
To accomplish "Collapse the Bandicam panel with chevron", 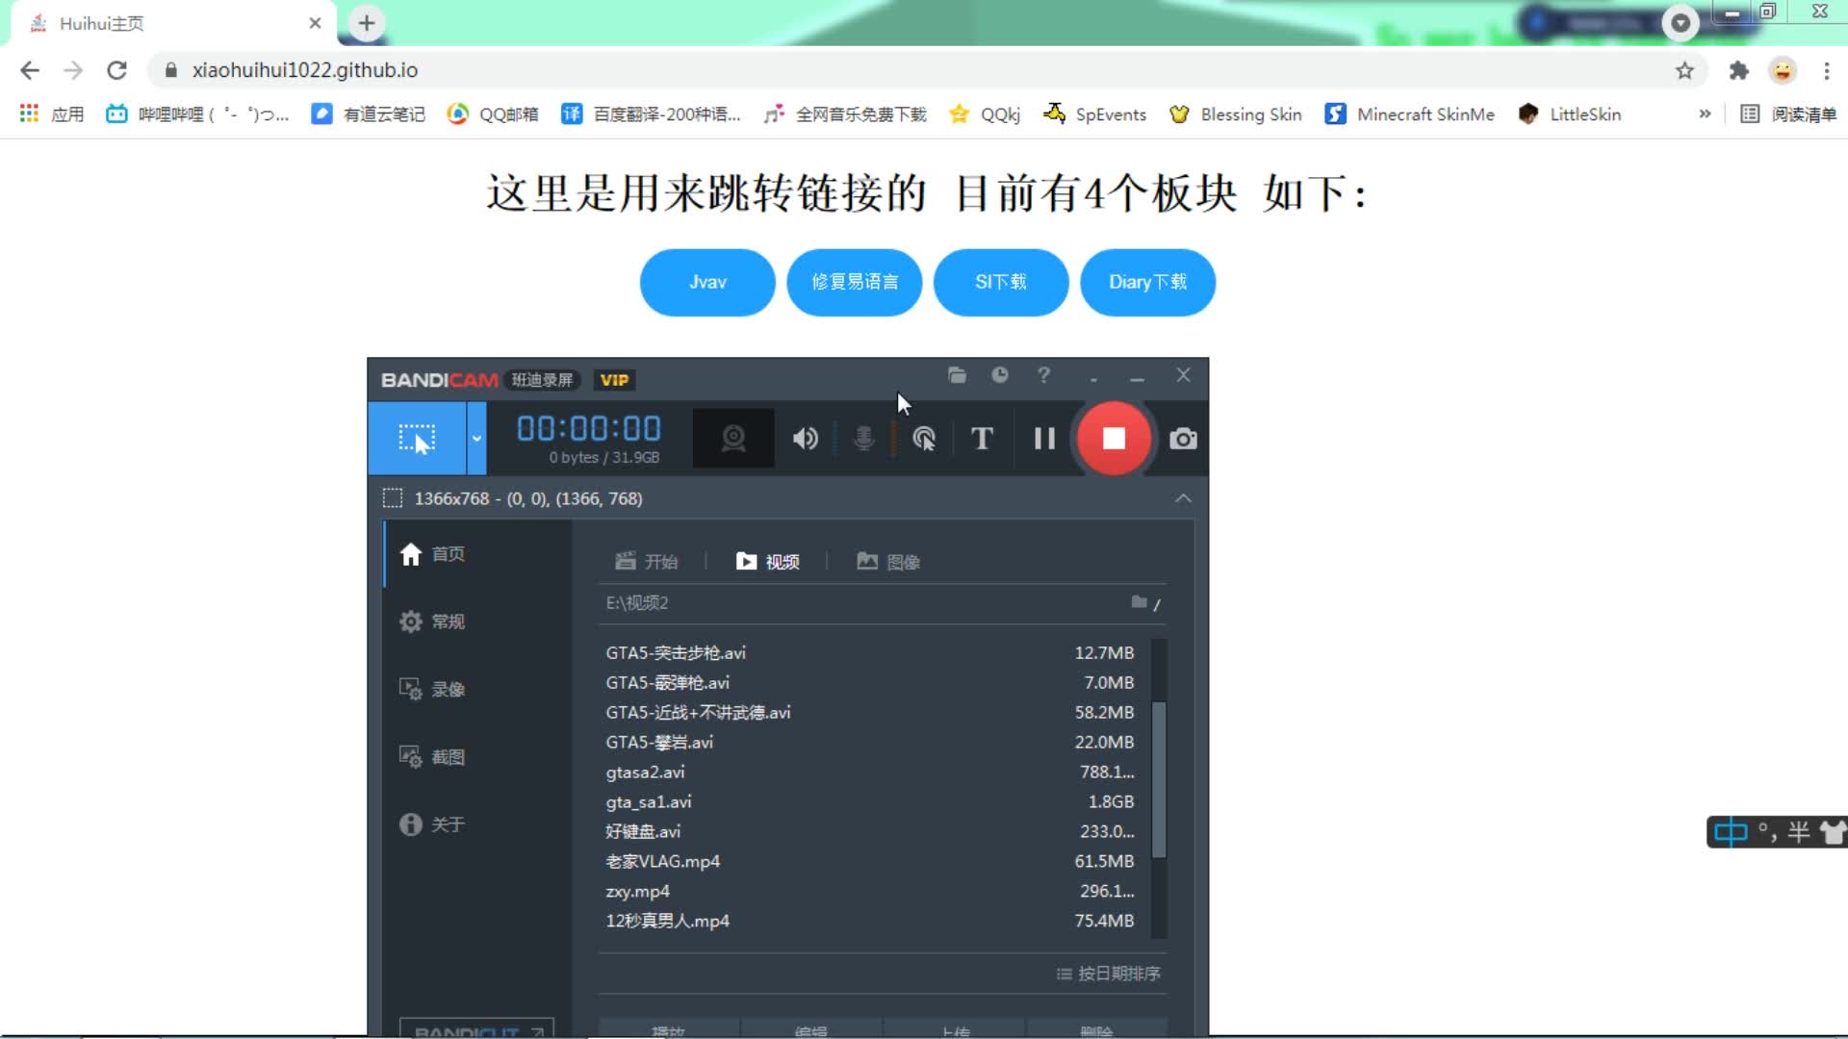I will coord(1183,498).
